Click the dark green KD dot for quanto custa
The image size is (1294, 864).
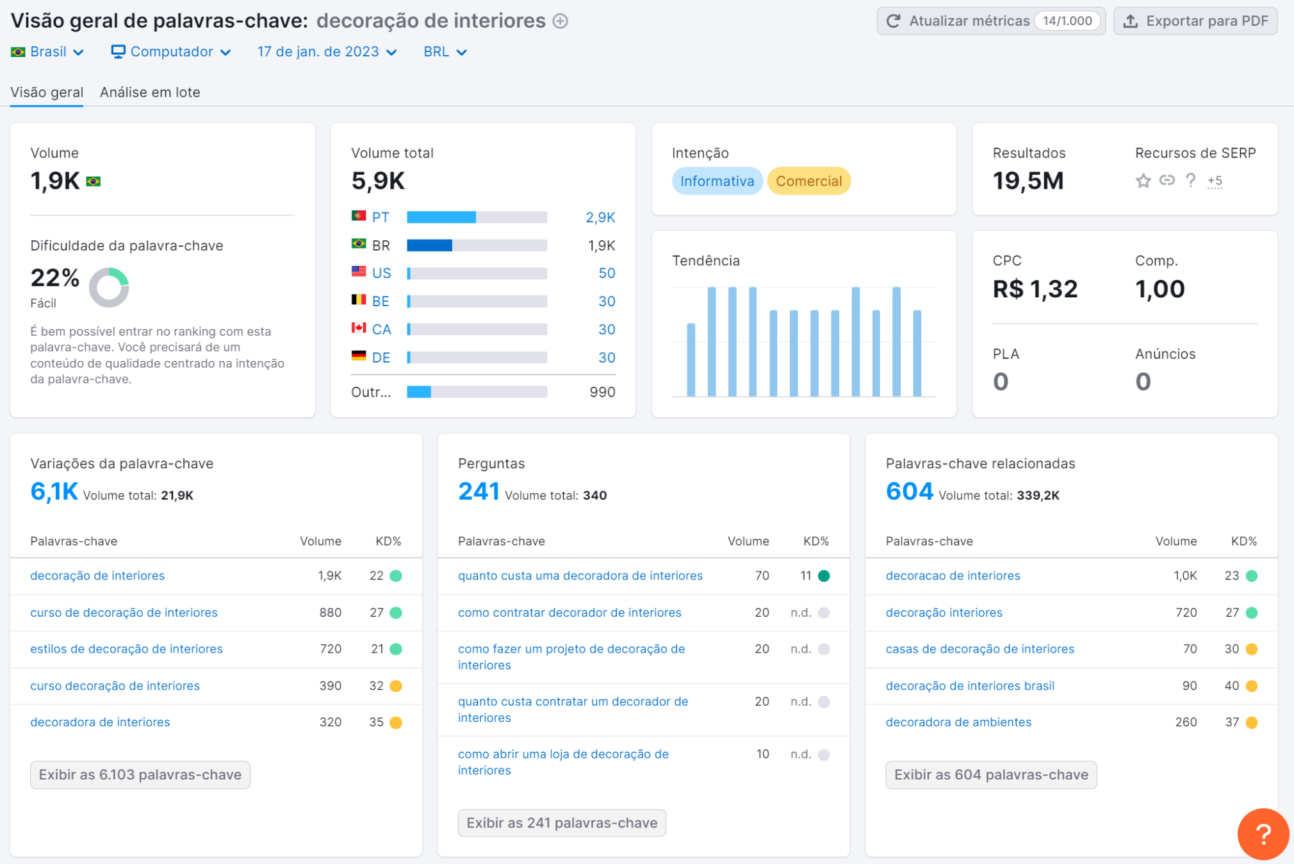tap(824, 576)
